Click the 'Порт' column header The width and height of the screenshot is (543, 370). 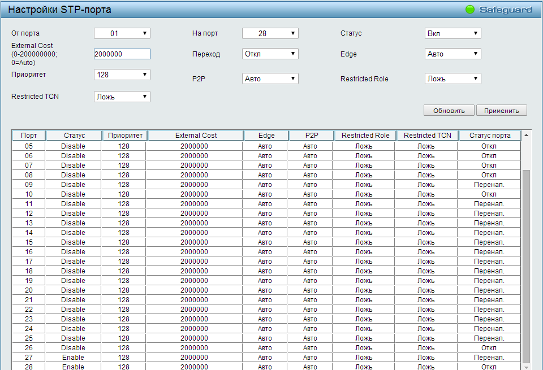(29, 136)
